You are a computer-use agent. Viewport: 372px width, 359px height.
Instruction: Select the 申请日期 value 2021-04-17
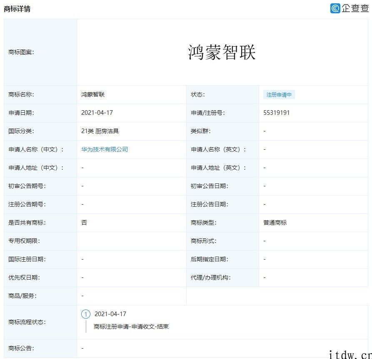[x=97, y=113]
